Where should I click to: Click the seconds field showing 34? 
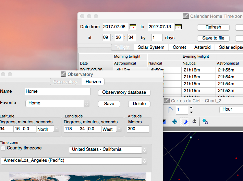(x=132, y=37)
